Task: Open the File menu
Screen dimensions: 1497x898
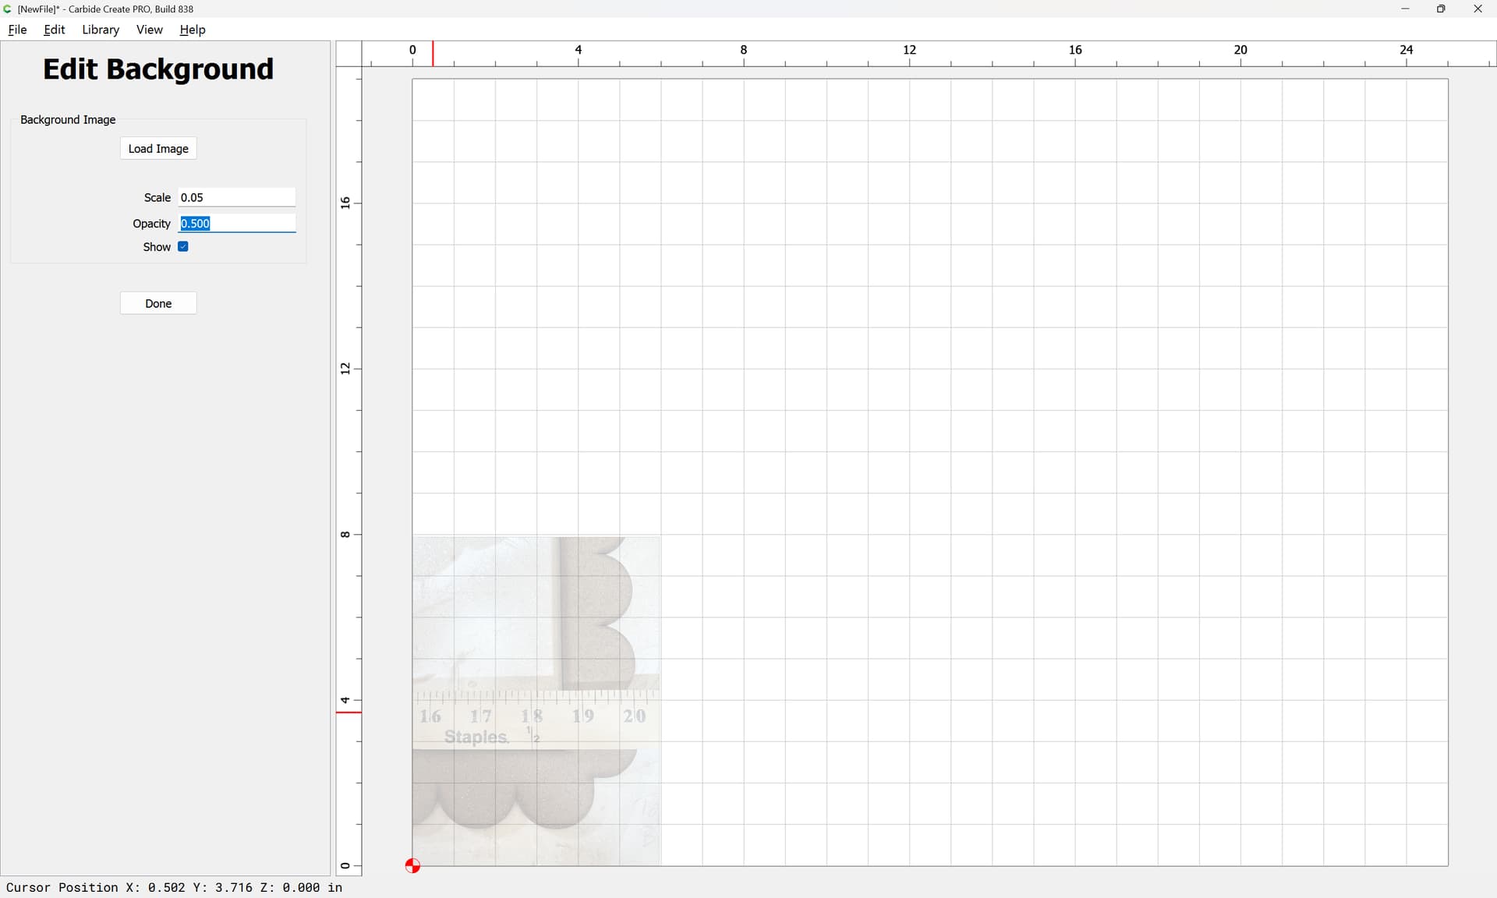Action: coord(17,30)
